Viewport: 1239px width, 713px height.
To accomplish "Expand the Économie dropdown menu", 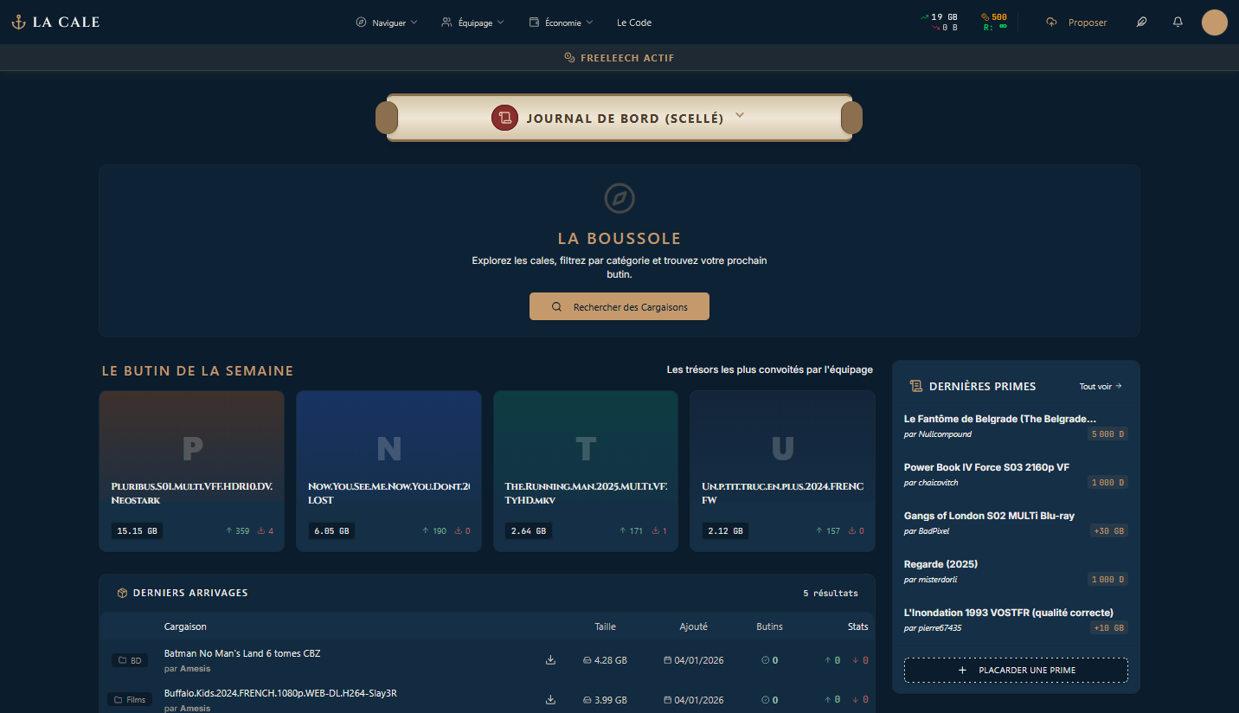I will (x=561, y=22).
